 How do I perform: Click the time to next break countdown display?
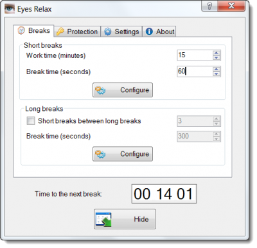(x=164, y=194)
